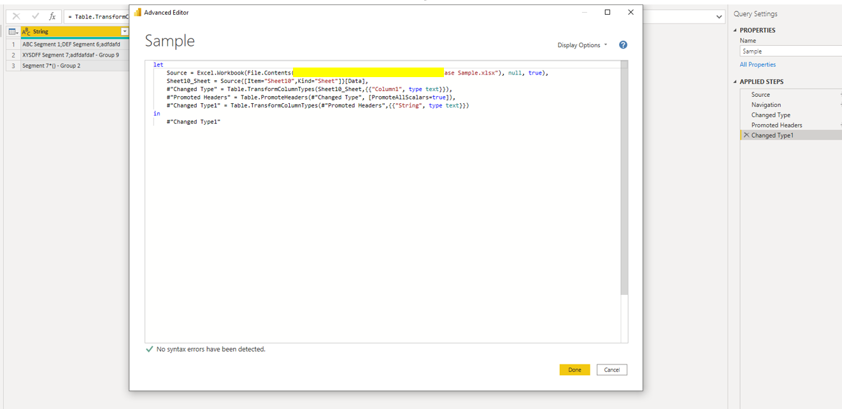Screen dimensions: 842x409
Task: Click the Query Settings pane title
Action: (755, 14)
